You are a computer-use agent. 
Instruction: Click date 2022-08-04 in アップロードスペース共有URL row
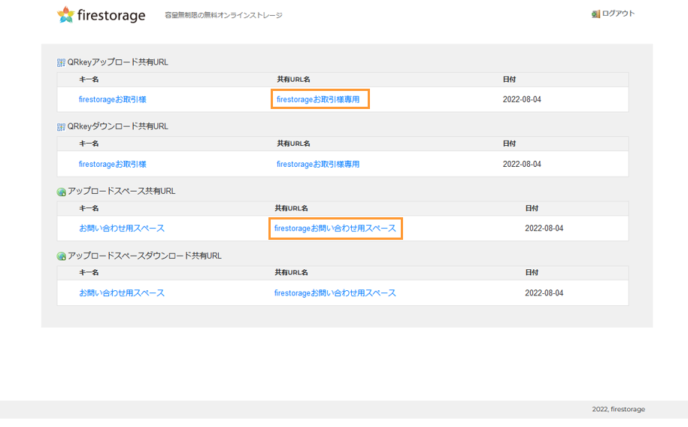click(x=544, y=229)
